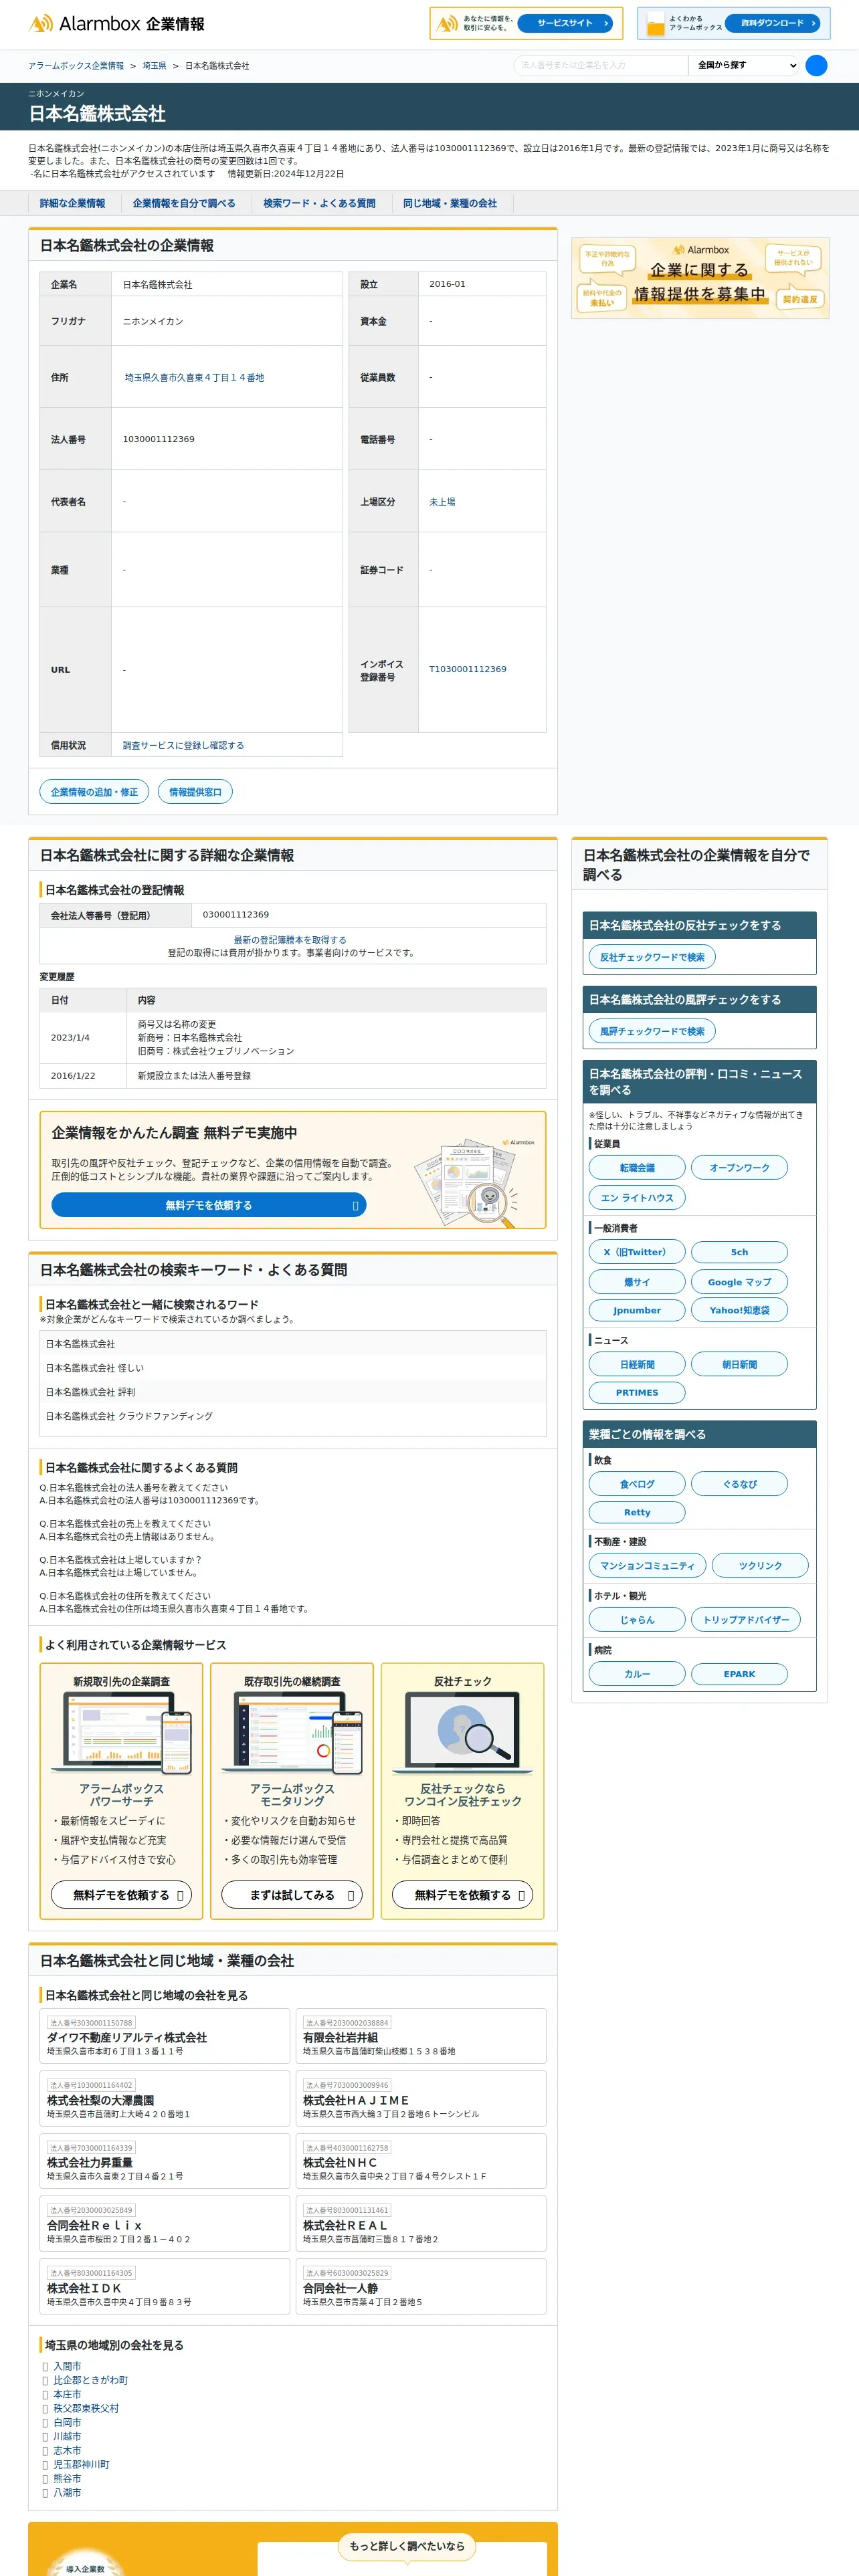Click the 未上場 listing status link

click(442, 502)
